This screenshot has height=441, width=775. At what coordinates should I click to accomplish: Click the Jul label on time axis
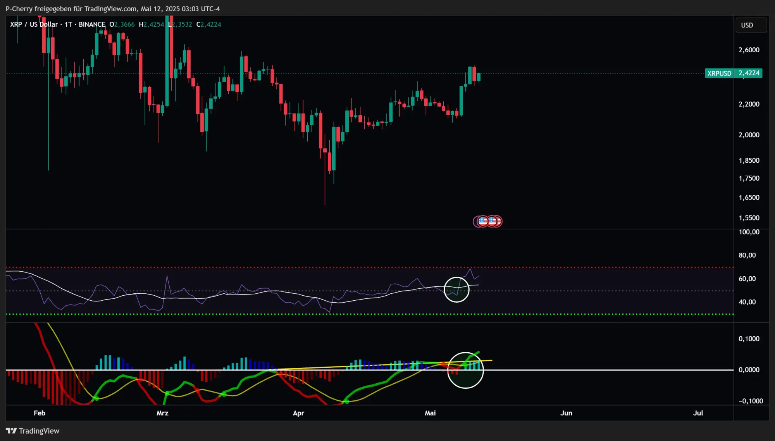tap(698, 413)
